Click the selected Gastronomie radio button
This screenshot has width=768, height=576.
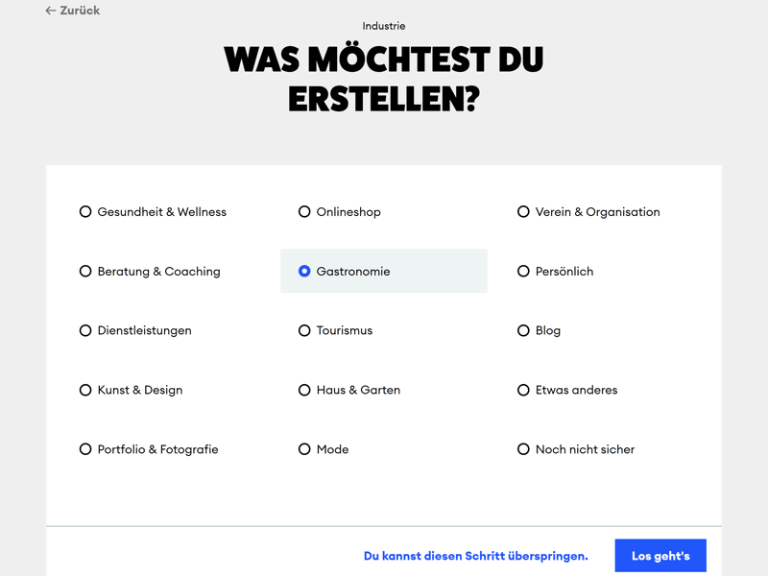tap(304, 272)
